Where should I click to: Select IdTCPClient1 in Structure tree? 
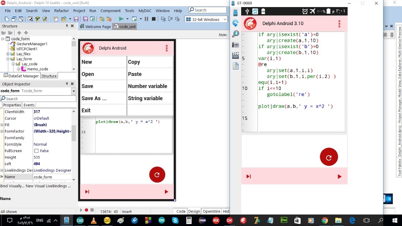point(27,49)
